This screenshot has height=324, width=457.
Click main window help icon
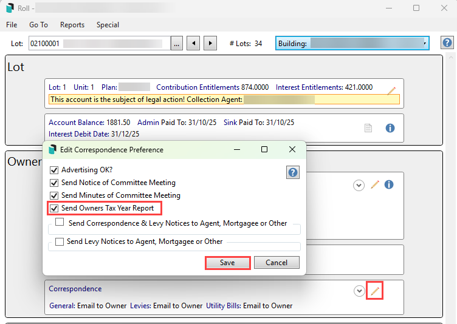click(447, 43)
